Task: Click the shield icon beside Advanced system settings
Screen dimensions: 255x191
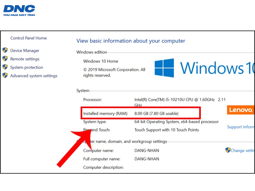Action: point(5,75)
